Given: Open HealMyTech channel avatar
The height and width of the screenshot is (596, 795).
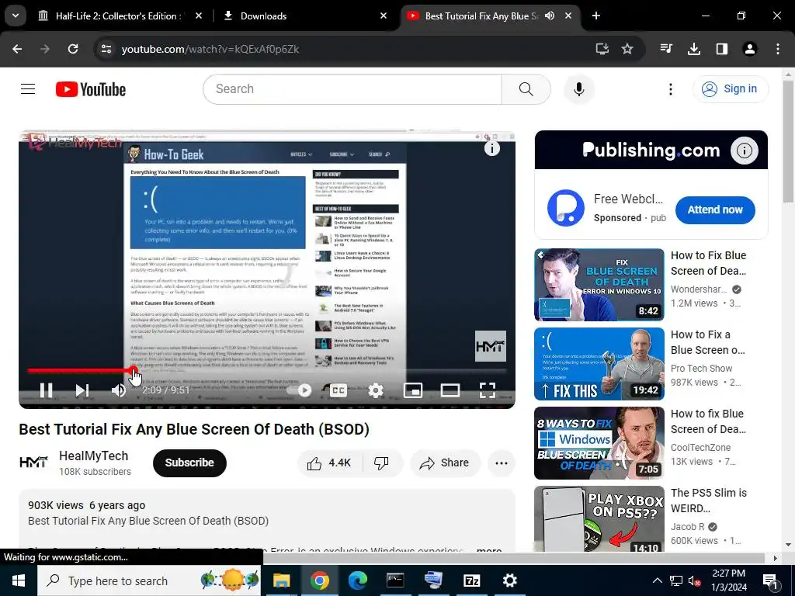Looking at the screenshot, I should tap(33, 463).
